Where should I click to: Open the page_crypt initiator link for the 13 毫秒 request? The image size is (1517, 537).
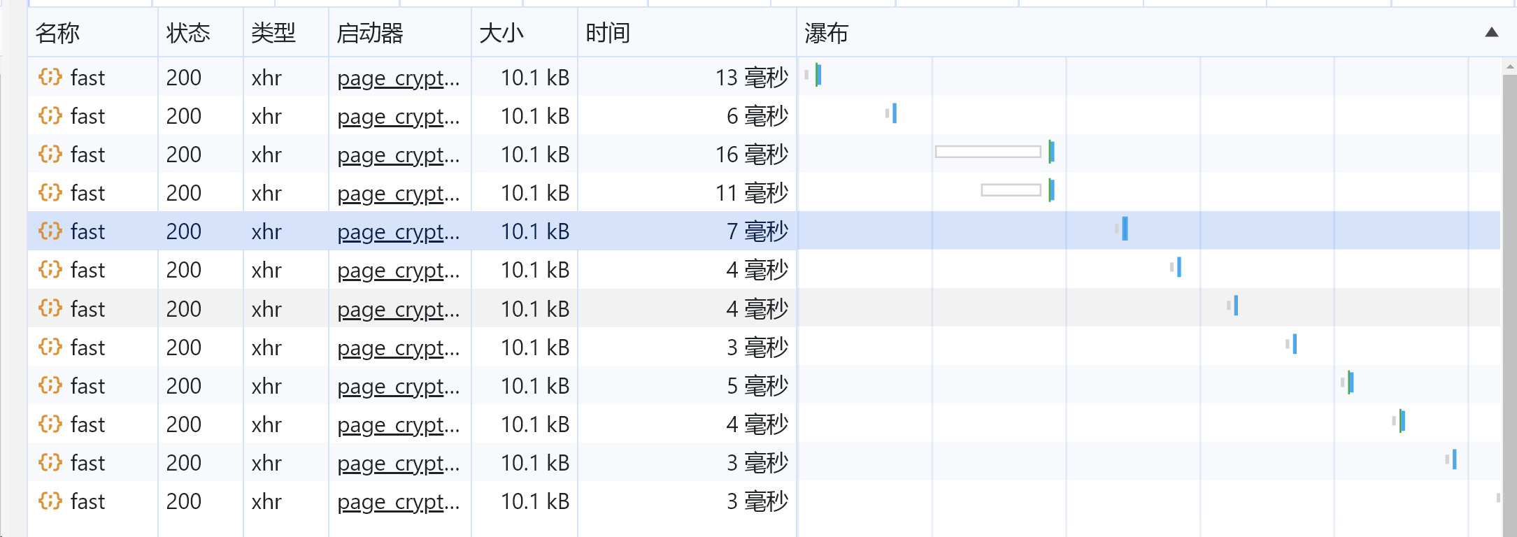point(398,78)
